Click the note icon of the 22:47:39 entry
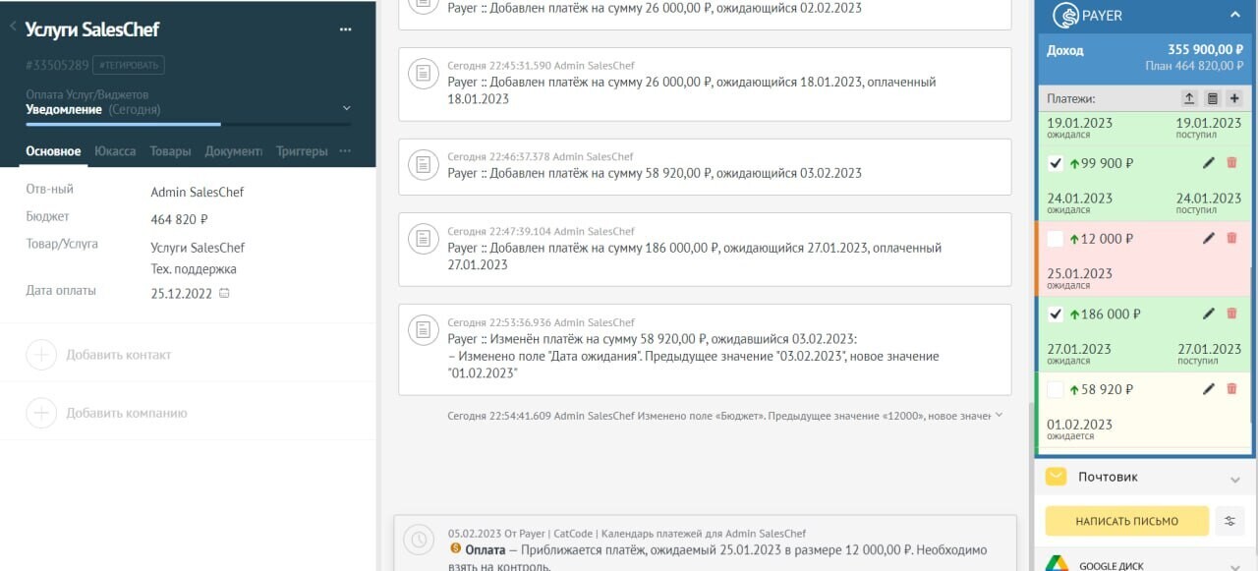Screen dimensions: 1258x571 tap(424, 239)
